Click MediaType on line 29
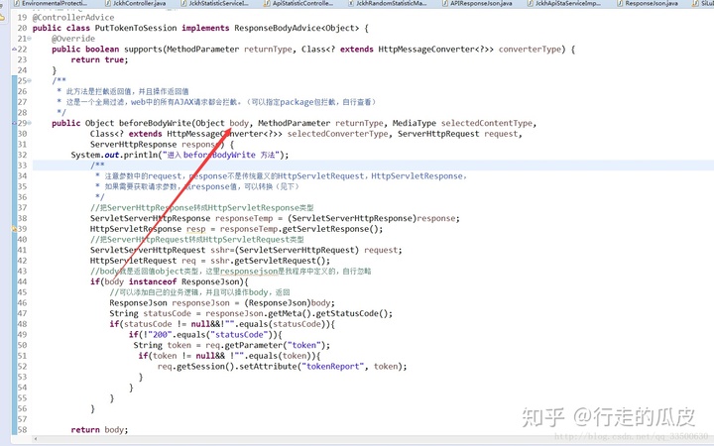Viewport: 714px width, 446px height. 414,123
